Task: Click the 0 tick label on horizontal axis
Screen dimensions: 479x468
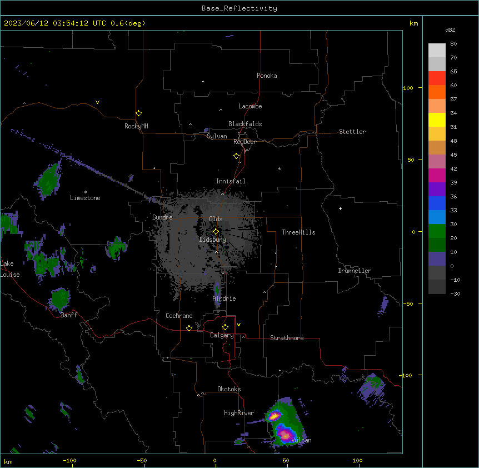Action: pos(214,460)
